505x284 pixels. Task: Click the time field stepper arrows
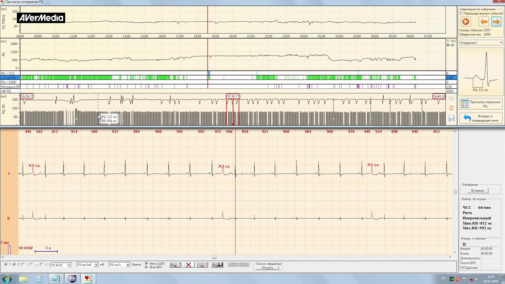(x=69, y=265)
